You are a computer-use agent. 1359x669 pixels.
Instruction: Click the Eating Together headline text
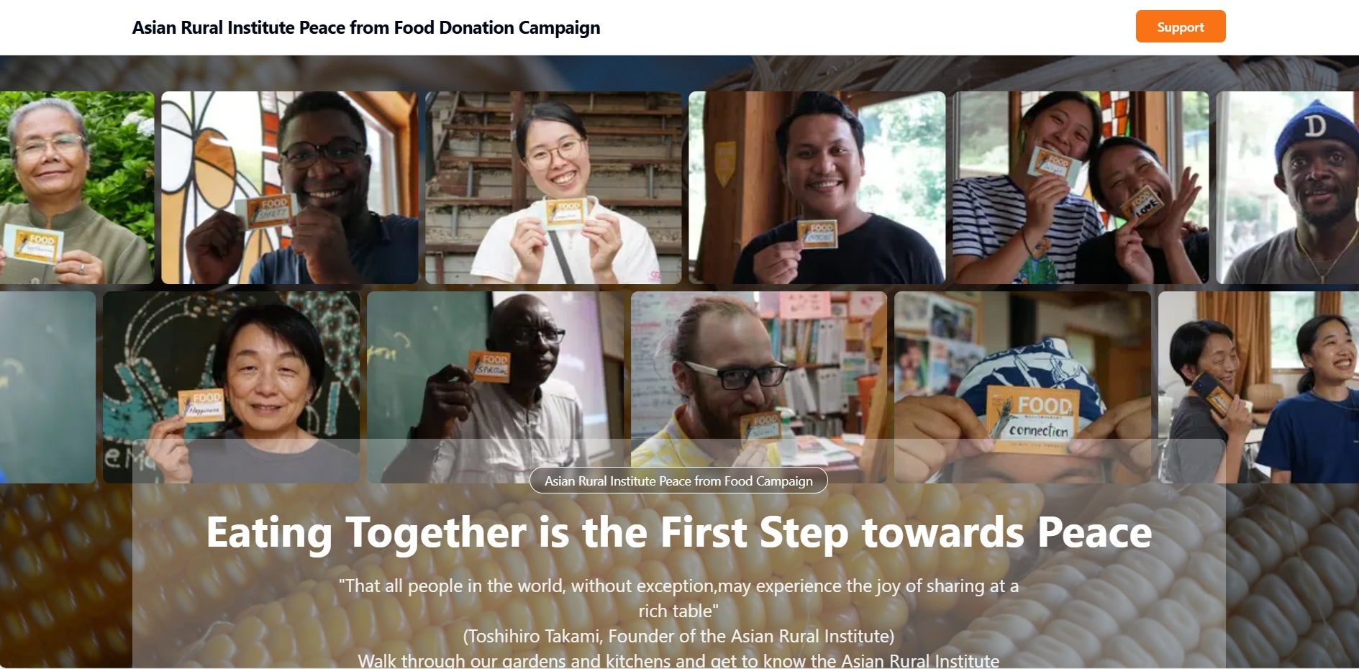(x=678, y=532)
